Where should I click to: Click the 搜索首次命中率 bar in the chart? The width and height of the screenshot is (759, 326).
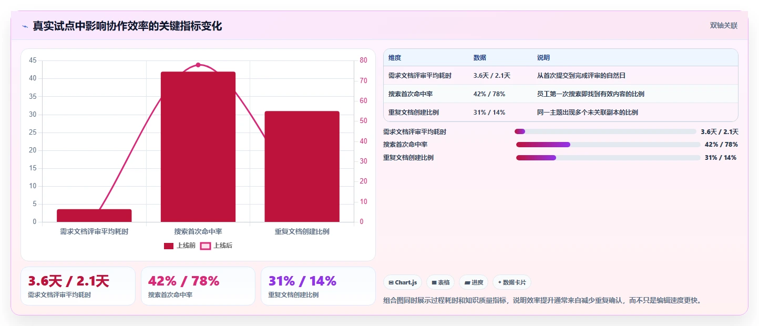[x=198, y=147]
